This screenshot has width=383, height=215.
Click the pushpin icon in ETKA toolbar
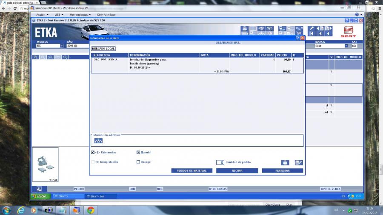311,28
